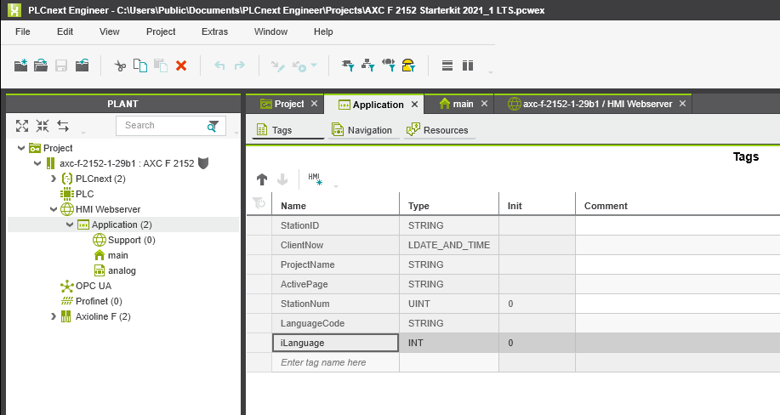Open dropdown arrow beside toolbar write icon
780x415 pixels.
pos(314,65)
